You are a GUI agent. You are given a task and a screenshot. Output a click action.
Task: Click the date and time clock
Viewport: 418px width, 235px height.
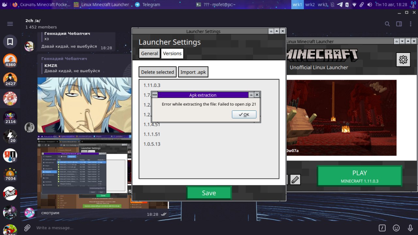(391, 5)
